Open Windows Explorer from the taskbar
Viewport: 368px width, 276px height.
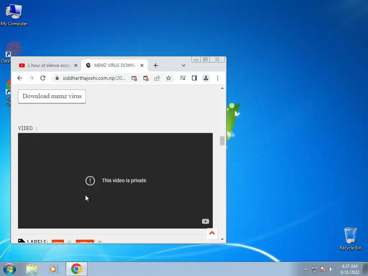[x=32, y=269]
